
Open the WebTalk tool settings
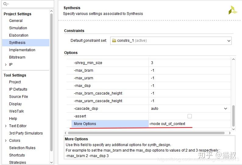click(x=16, y=111)
